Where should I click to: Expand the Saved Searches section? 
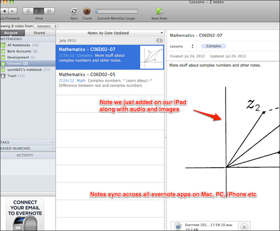(x=28, y=148)
